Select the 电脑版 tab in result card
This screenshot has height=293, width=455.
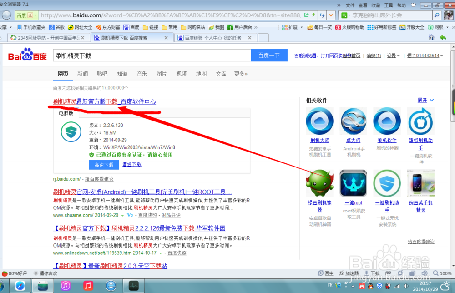coord(66,113)
